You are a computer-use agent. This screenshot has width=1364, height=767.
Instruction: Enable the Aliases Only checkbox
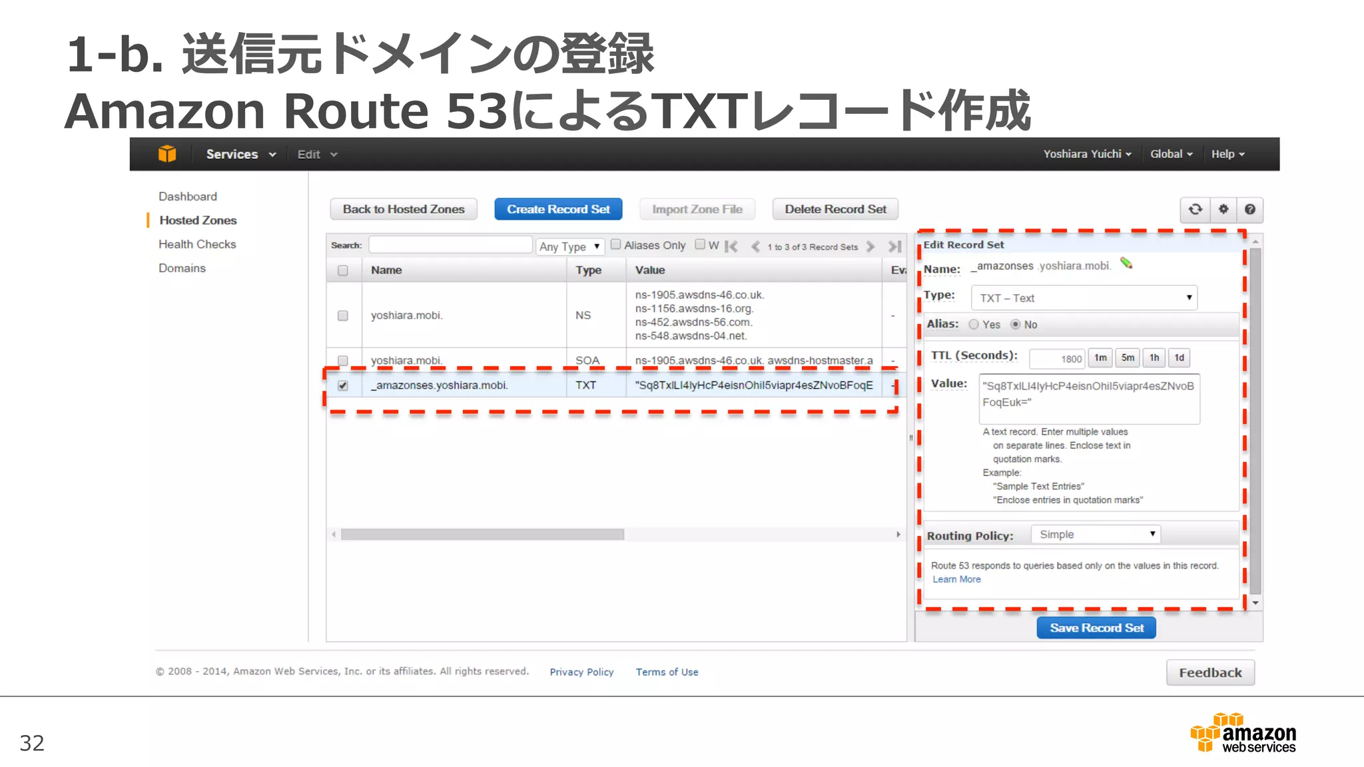616,244
